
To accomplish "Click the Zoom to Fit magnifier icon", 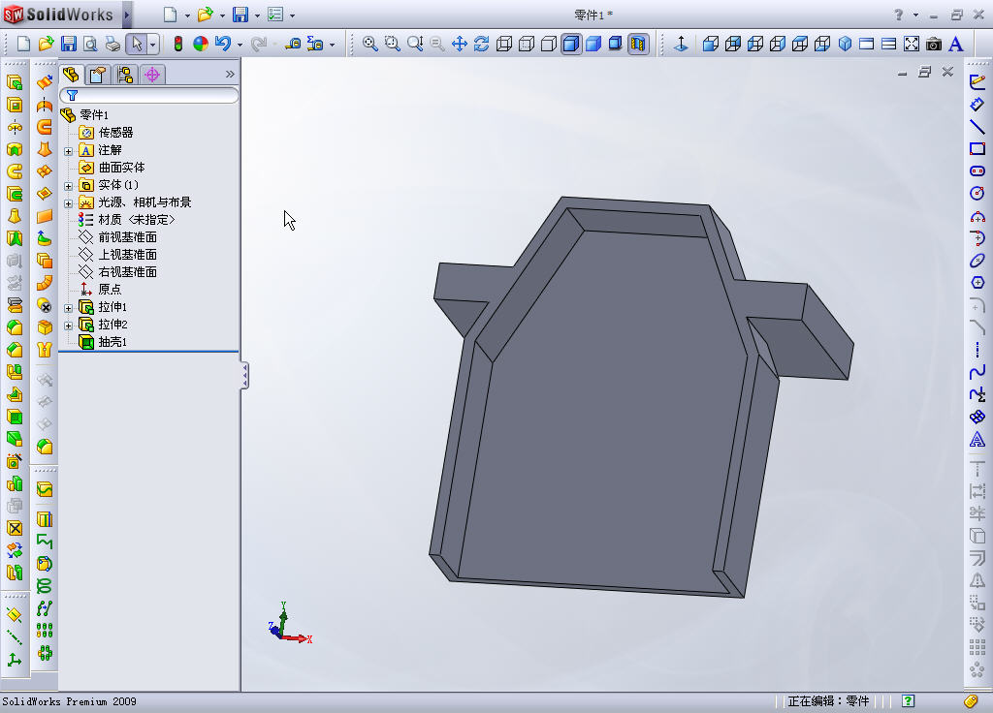I will [369, 44].
